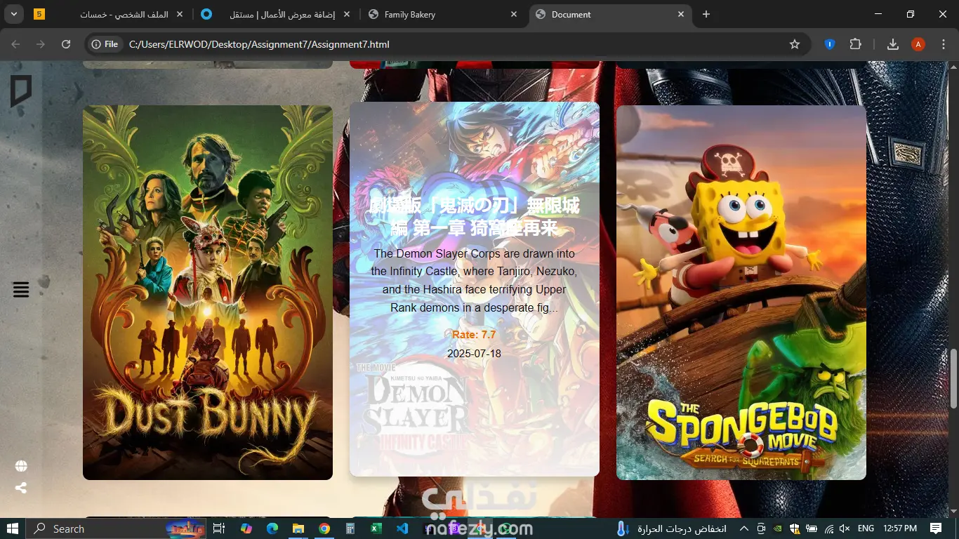Close the خمسات tab
Image resolution: width=959 pixels, height=539 pixels.
point(180,14)
